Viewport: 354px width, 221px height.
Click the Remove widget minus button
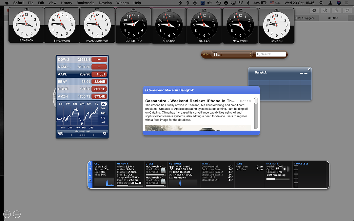click(17, 214)
